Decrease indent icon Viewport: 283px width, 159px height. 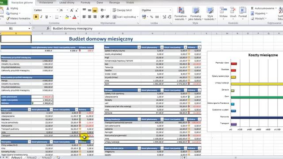(102, 17)
